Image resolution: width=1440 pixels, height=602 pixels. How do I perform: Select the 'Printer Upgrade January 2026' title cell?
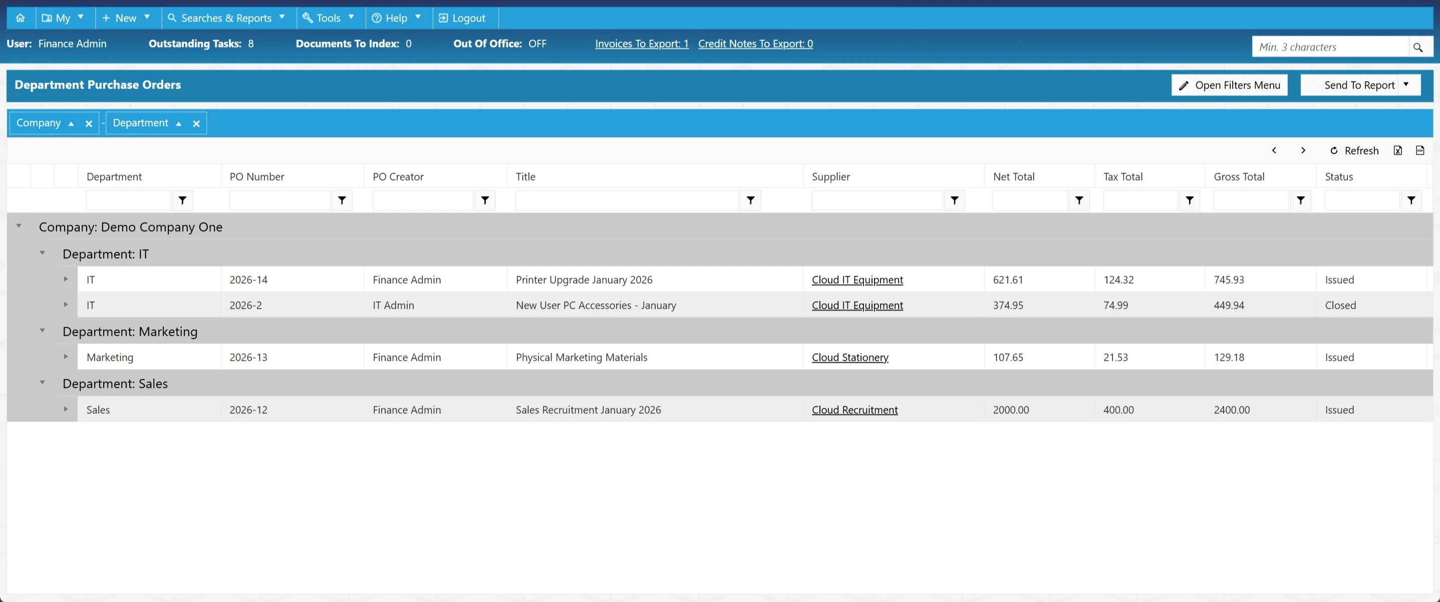pos(655,279)
